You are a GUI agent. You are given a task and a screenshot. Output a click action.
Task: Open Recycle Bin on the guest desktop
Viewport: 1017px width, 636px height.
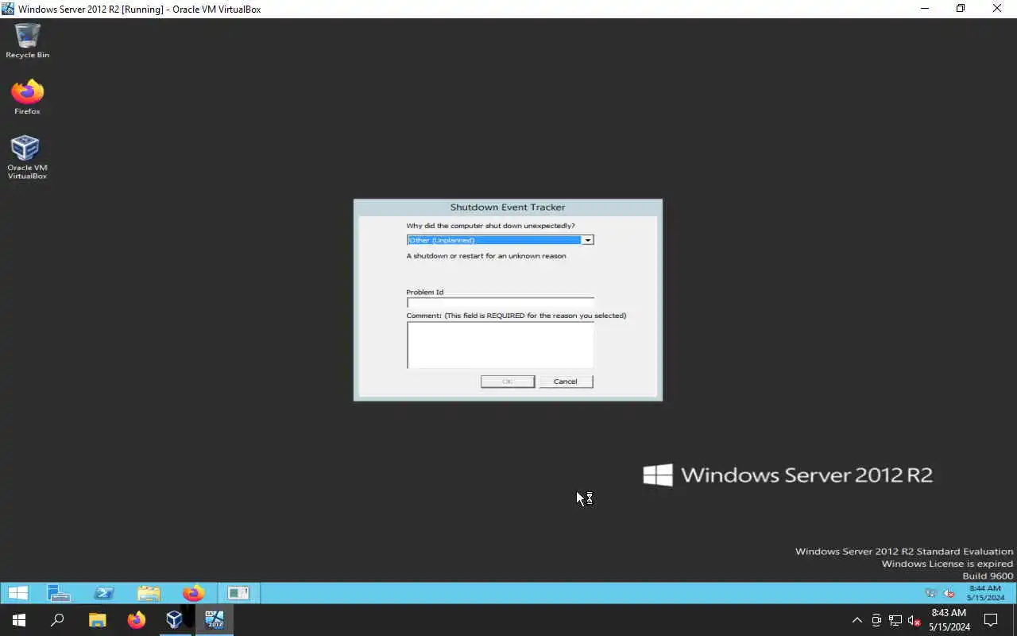27,41
